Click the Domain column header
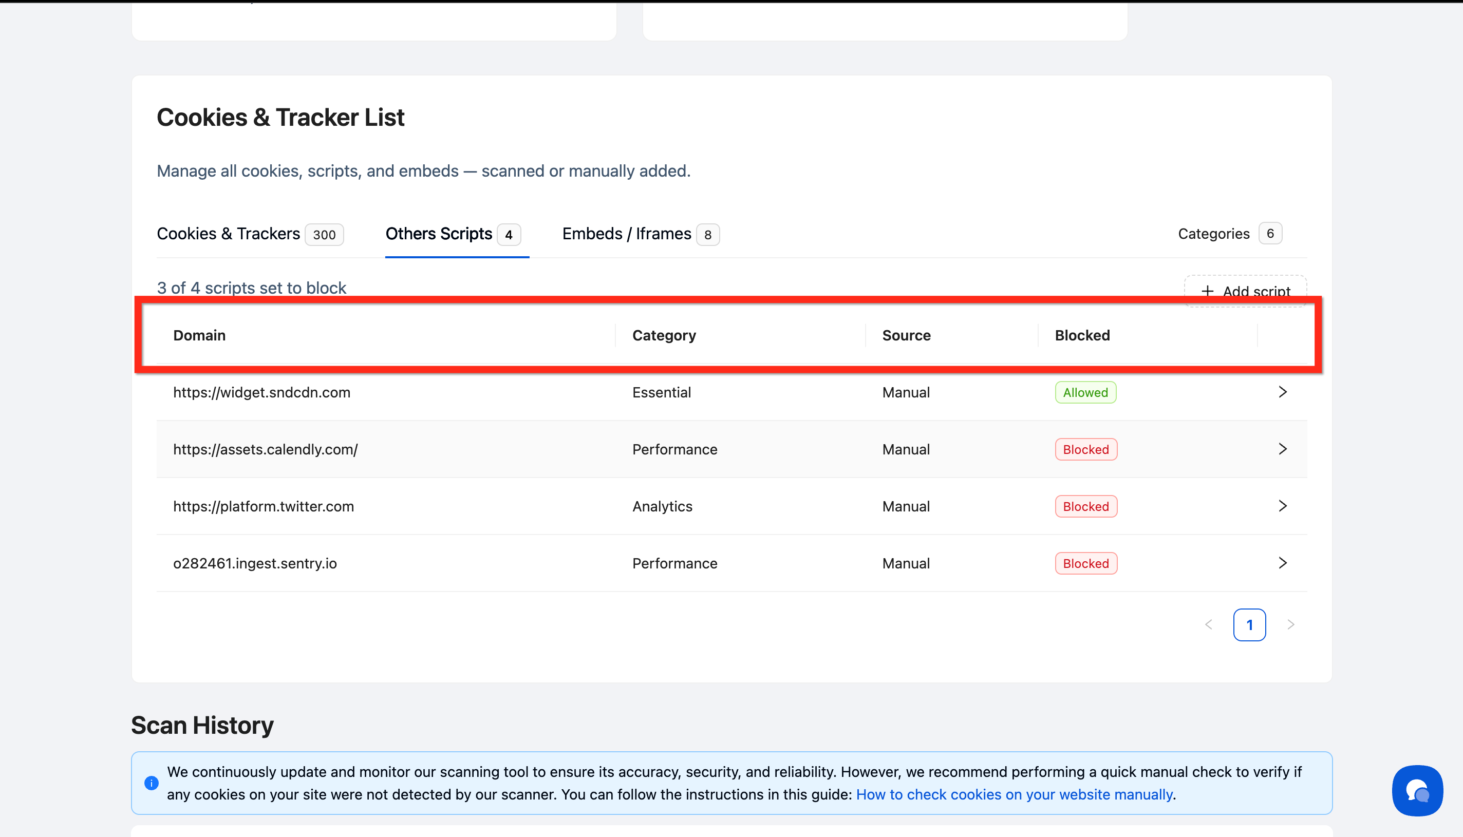Image resolution: width=1463 pixels, height=837 pixels. 199,335
